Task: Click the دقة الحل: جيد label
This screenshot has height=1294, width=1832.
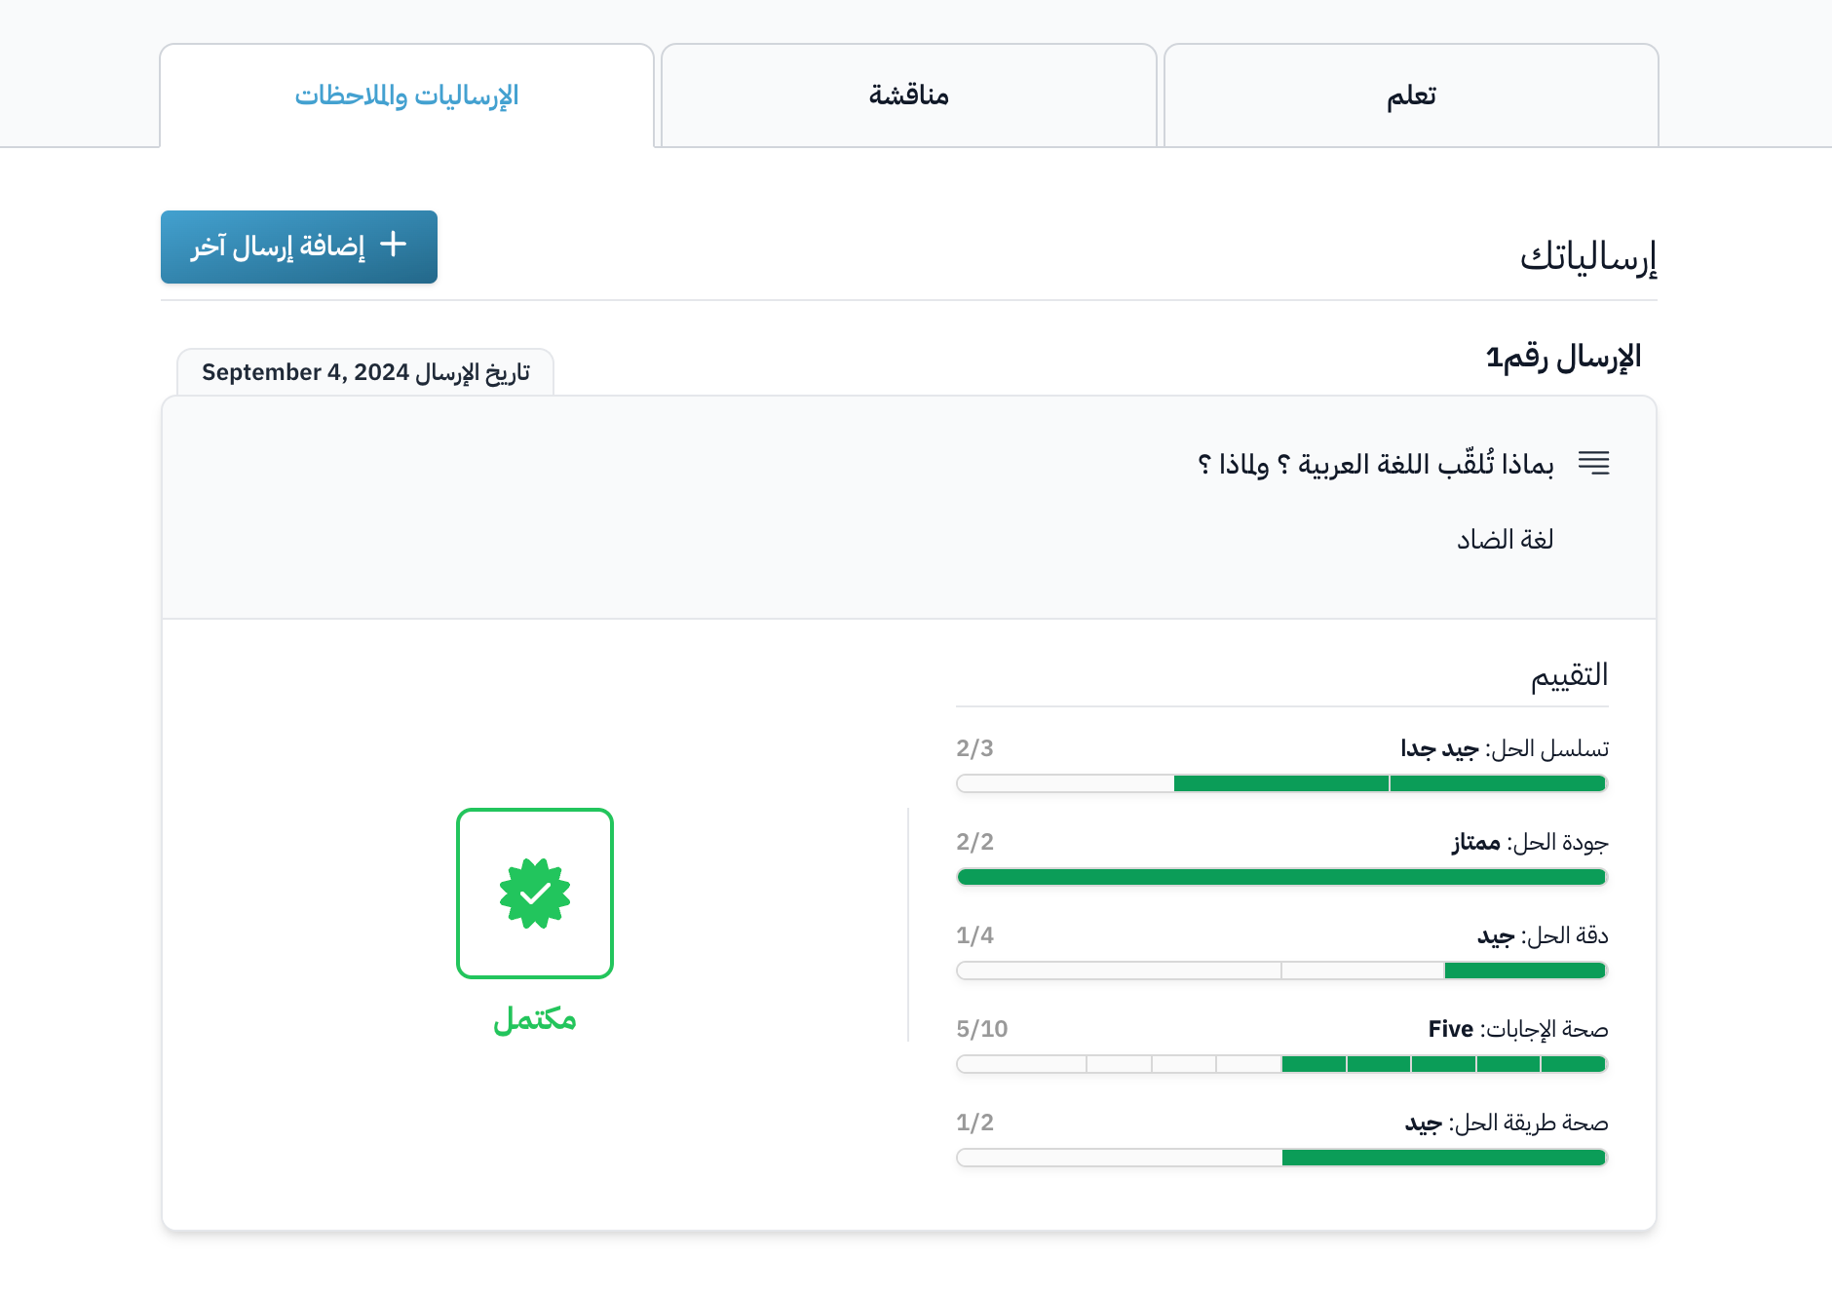Action: click(x=1543, y=935)
